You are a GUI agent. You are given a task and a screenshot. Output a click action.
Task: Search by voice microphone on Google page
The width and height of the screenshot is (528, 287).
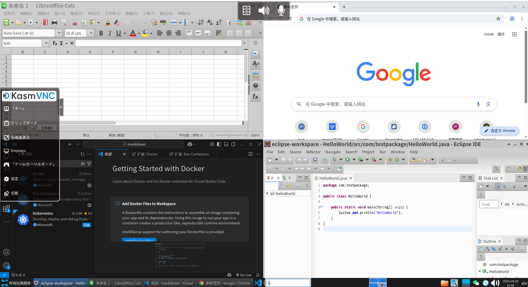click(478, 104)
